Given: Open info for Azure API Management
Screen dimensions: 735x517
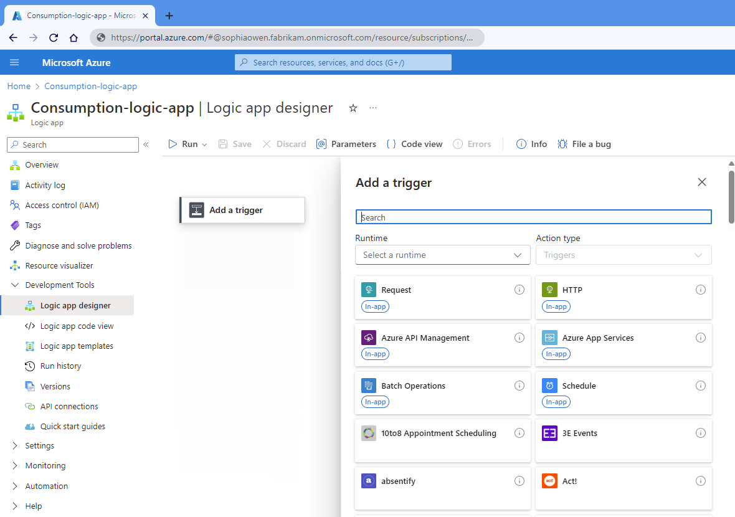Looking at the screenshot, I should [519, 338].
